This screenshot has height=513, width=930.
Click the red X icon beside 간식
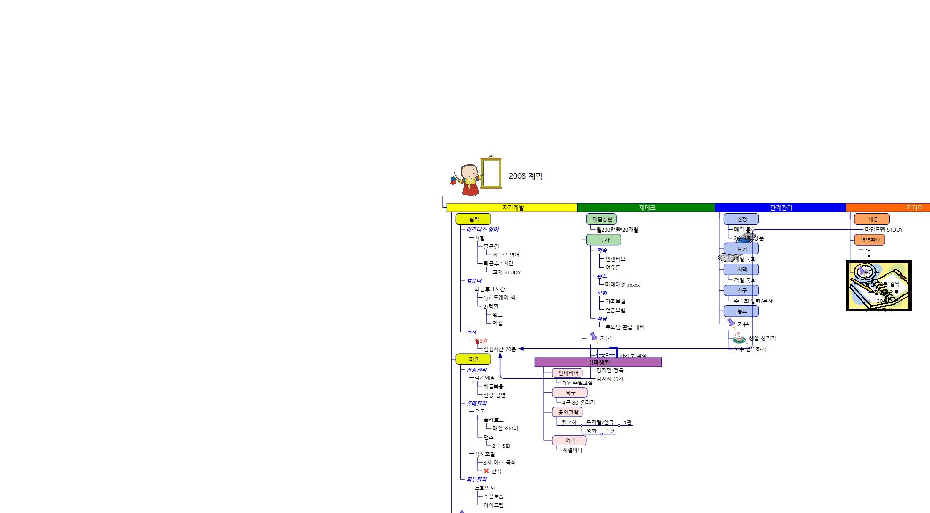(x=486, y=471)
